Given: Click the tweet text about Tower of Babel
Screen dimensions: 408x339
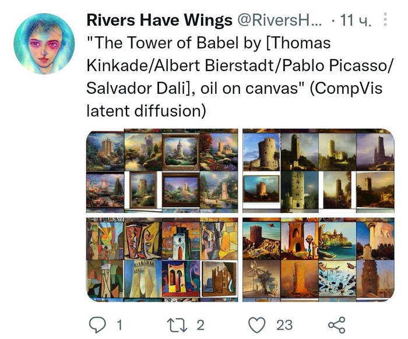Looking at the screenshot, I should [x=239, y=77].
